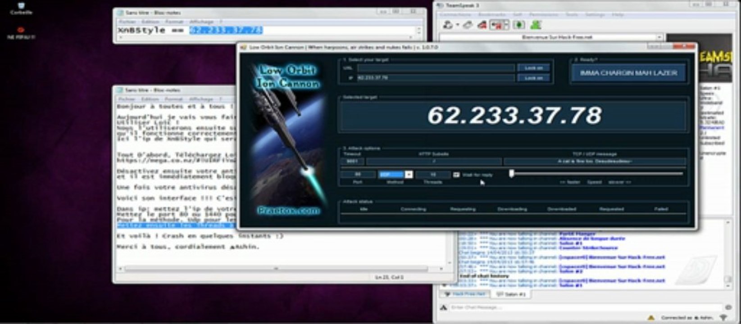Click the green-arrow subscribe icon in TeamSpeak toolbar

point(519,25)
